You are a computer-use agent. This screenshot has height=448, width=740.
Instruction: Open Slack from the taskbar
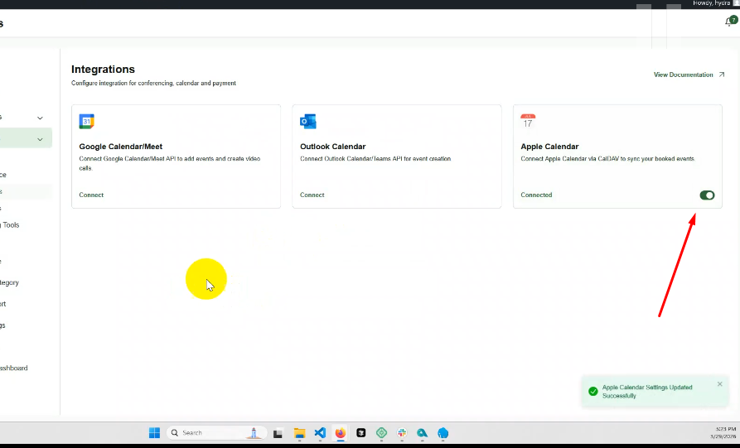402,433
